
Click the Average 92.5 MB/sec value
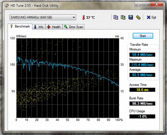tap(142, 75)
